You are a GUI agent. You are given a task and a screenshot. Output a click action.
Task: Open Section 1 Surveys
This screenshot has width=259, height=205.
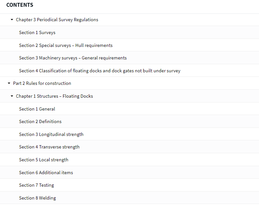37,32
